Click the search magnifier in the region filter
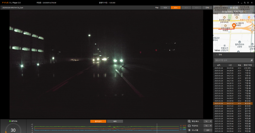This screenshot has width=255, height=133. tap(251, 60)
